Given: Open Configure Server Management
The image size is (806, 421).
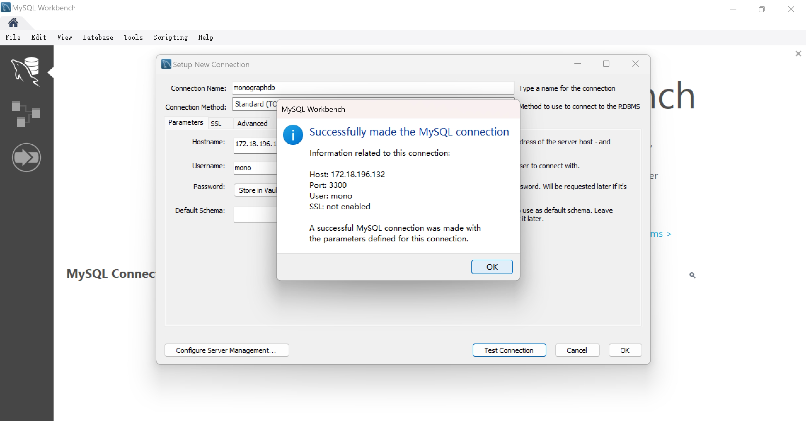Looking at the screenshot, I should [x=226, y=350].
